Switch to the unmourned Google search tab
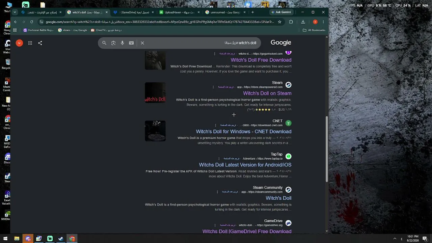Image resolution: width=432 pixels, height=243 pixels. click(225, 12)
